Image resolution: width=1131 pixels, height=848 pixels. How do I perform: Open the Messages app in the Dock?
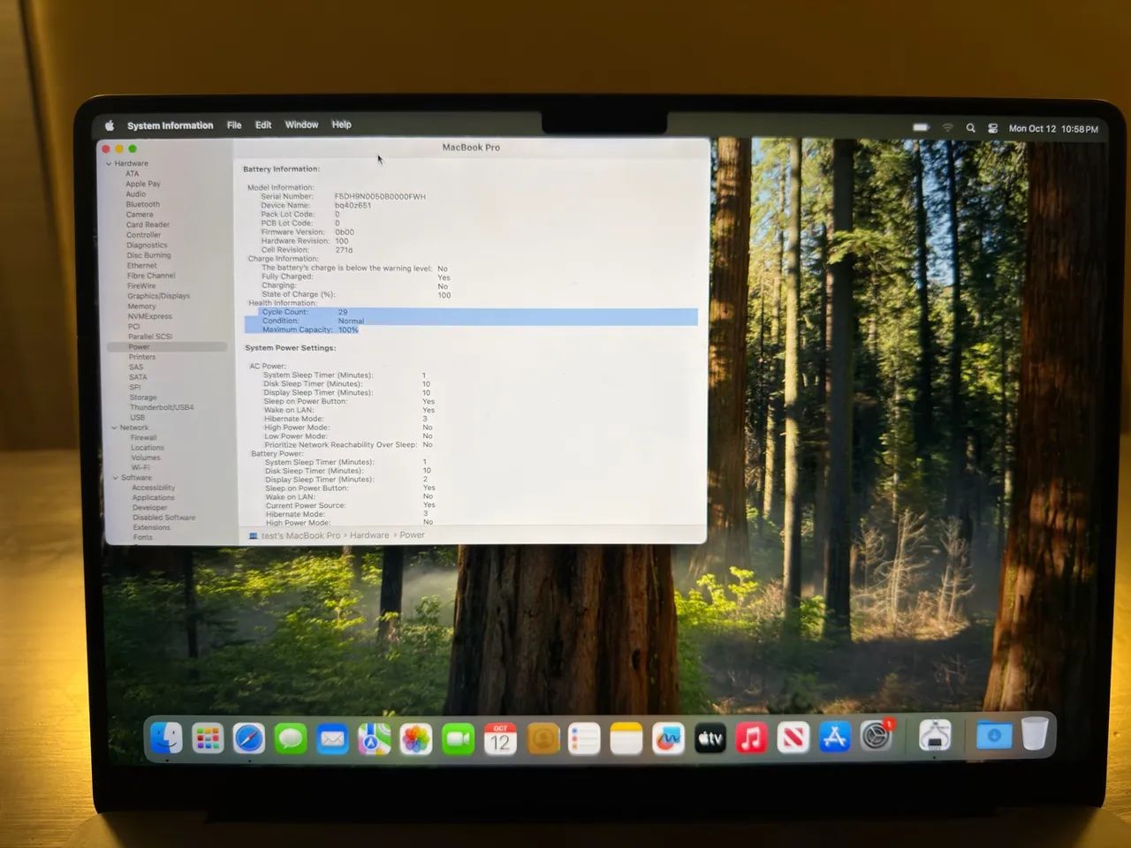point(290,738)
